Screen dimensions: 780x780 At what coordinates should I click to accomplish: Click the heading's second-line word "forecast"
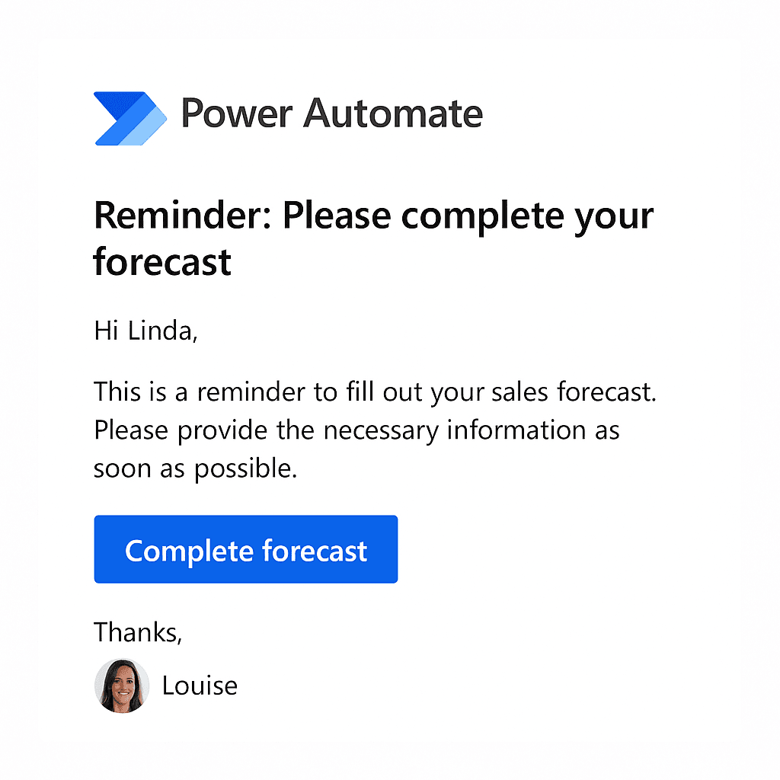162,261
